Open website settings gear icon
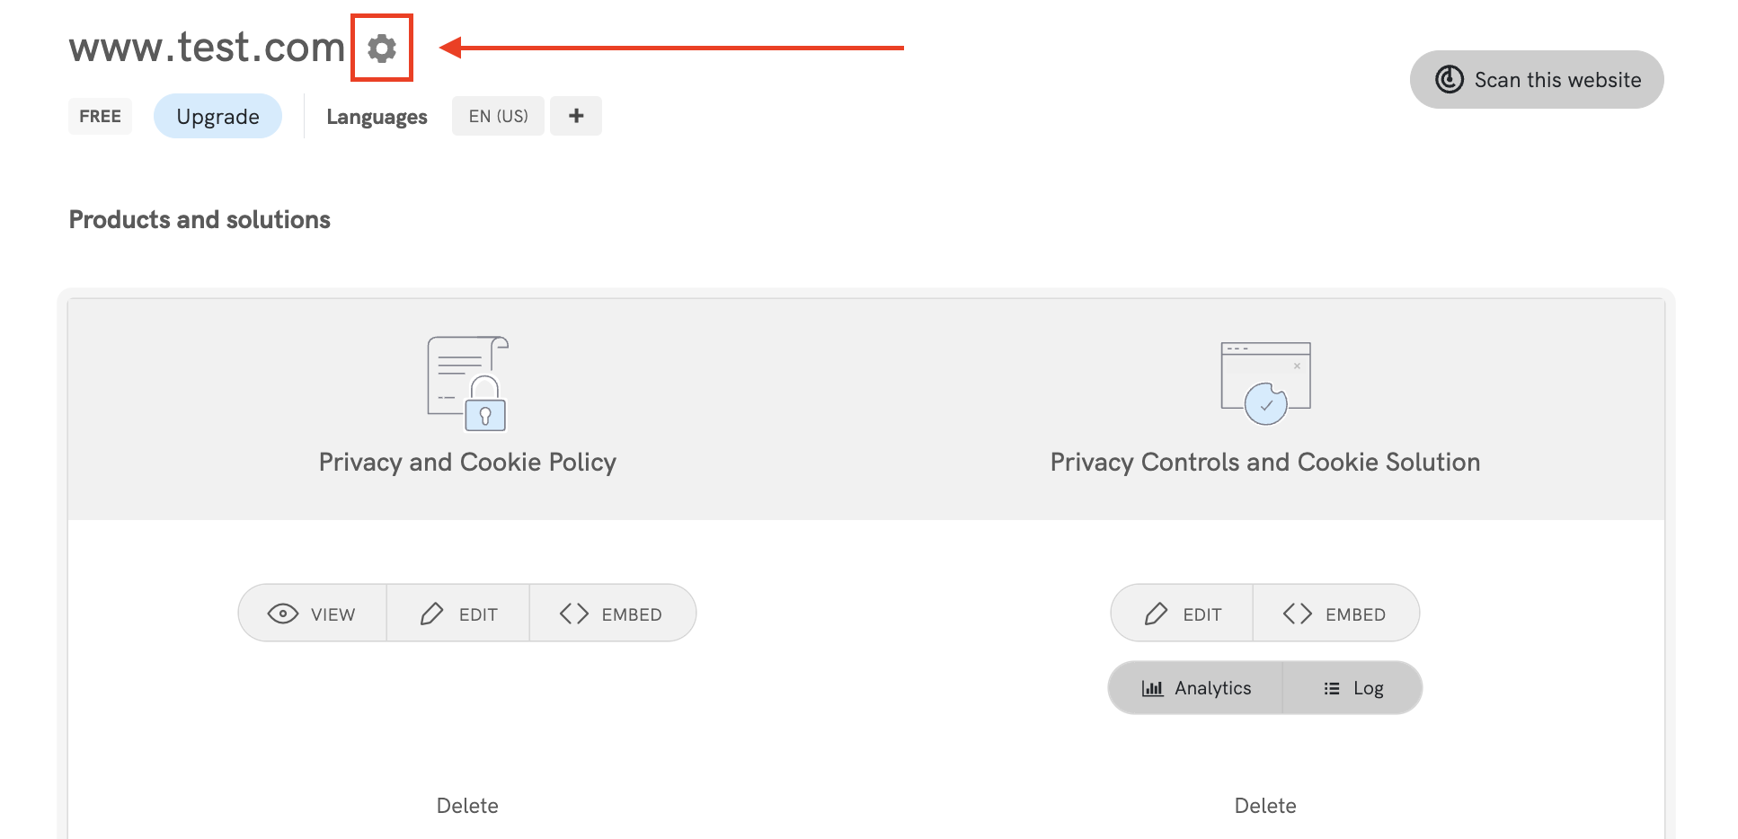The width and height of the screenshot is (1738, 839). click(x=382, y=49)
